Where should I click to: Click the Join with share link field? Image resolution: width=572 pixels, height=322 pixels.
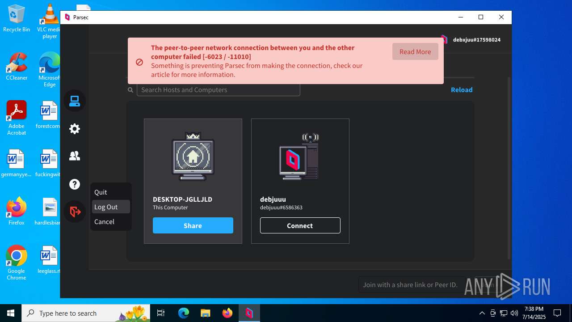click(411, 284)
